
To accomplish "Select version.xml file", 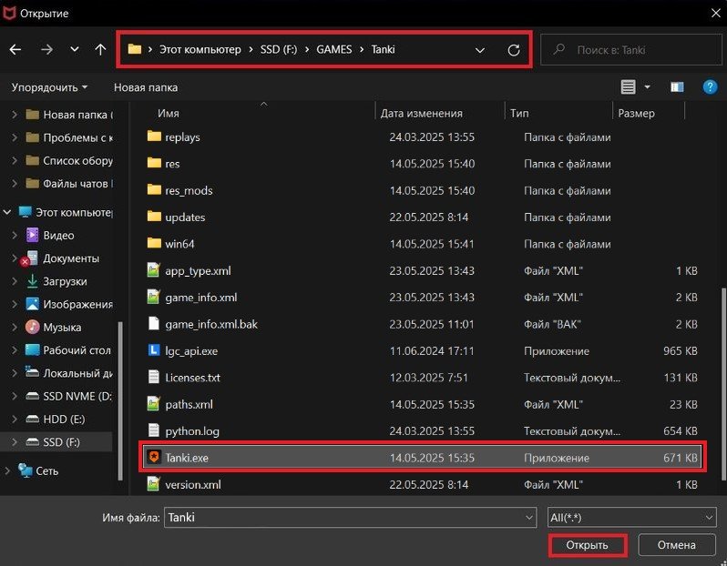I will click(x=421, y=484).
